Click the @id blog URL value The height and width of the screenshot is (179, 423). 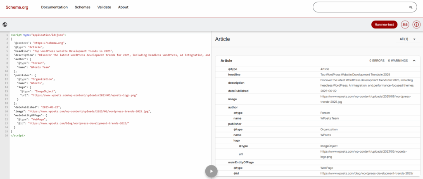pos(367,173)
